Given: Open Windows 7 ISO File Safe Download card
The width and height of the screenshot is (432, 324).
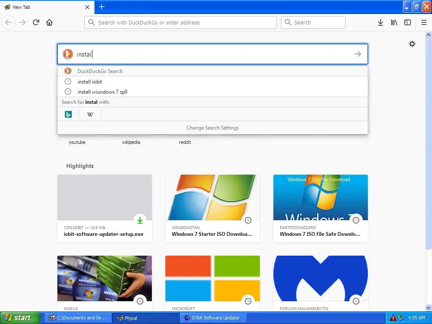Looking at the screenshot, I should click(321, 208).
